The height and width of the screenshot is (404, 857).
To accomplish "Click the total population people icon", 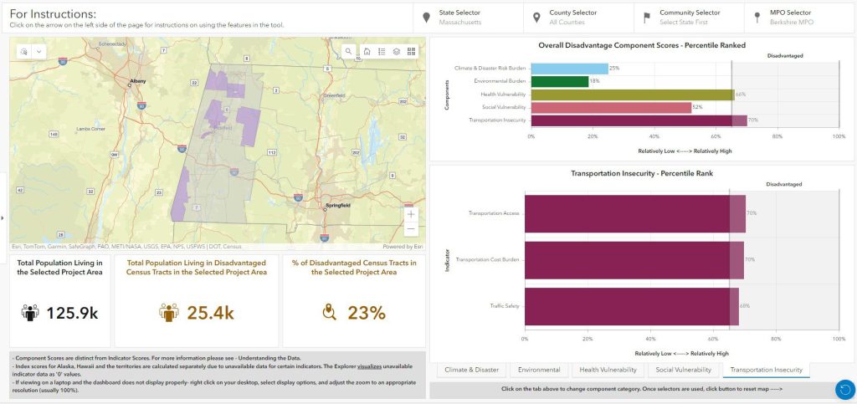I will tap(30, 313).
